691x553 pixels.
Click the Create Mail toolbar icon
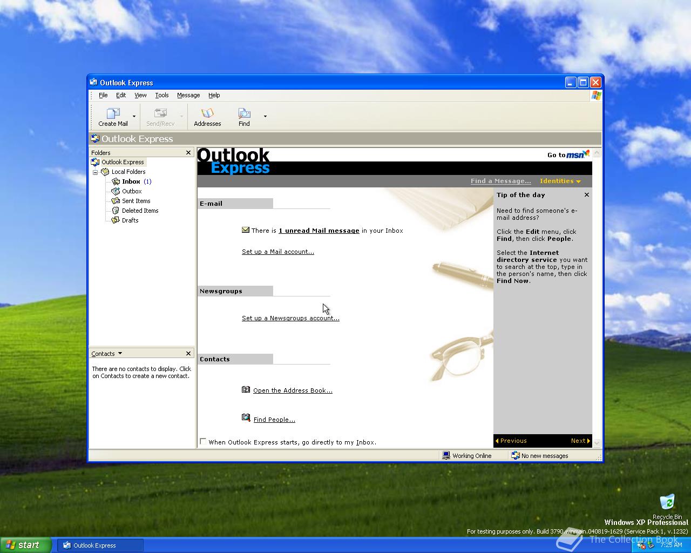pos(113,113)
